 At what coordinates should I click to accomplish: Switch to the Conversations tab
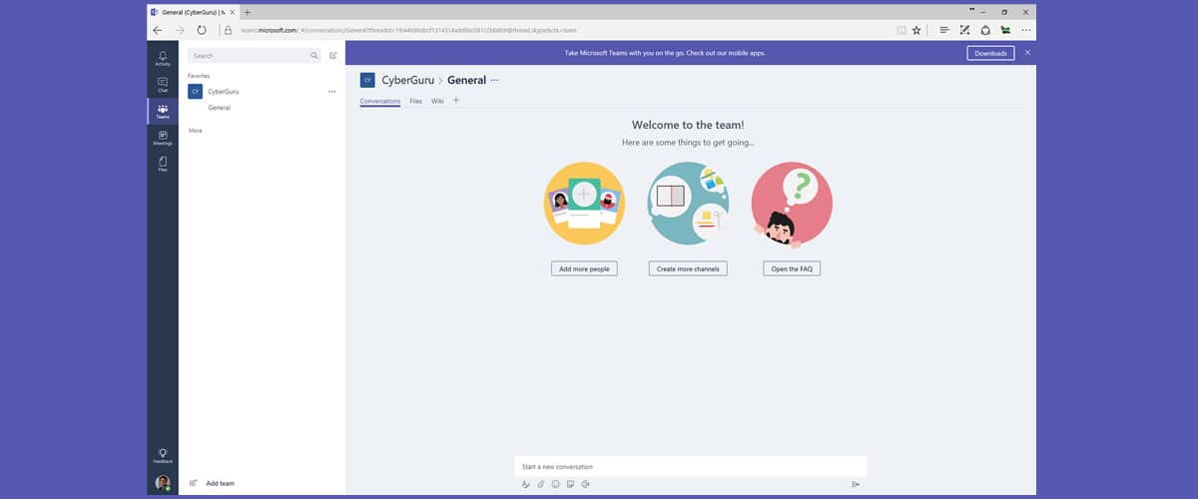coord(380,101)
